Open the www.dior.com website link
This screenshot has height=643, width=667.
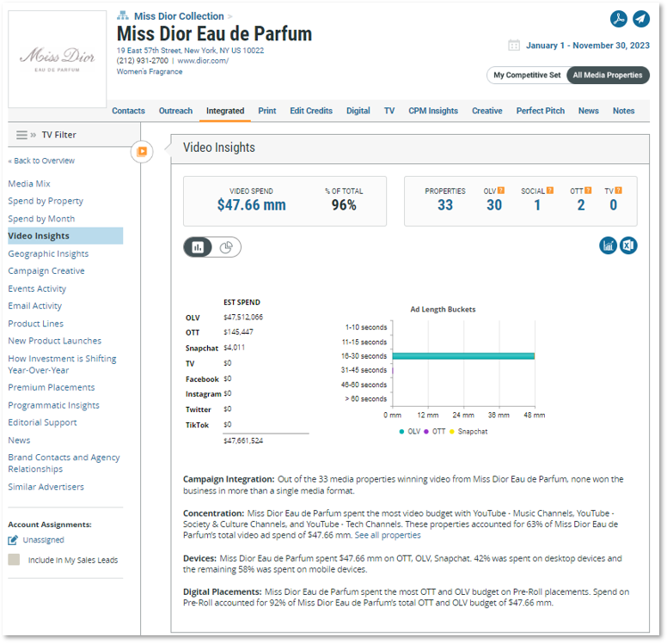[x=203, y=60]
